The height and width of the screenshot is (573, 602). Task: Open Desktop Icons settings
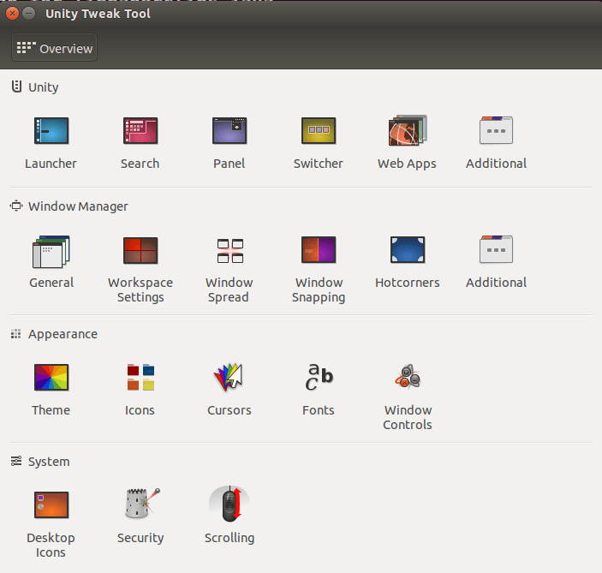(51, 505)
